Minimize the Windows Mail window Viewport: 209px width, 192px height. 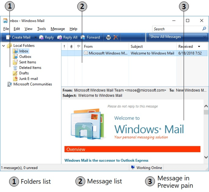click(174, 21)
